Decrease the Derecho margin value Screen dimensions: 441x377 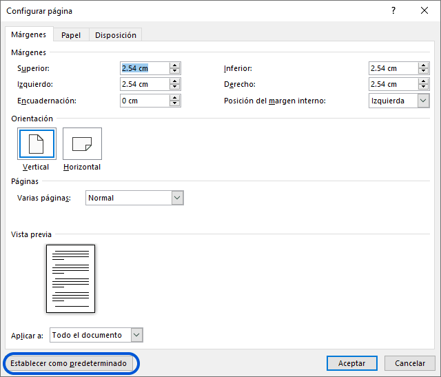click(x=423, y=88)
